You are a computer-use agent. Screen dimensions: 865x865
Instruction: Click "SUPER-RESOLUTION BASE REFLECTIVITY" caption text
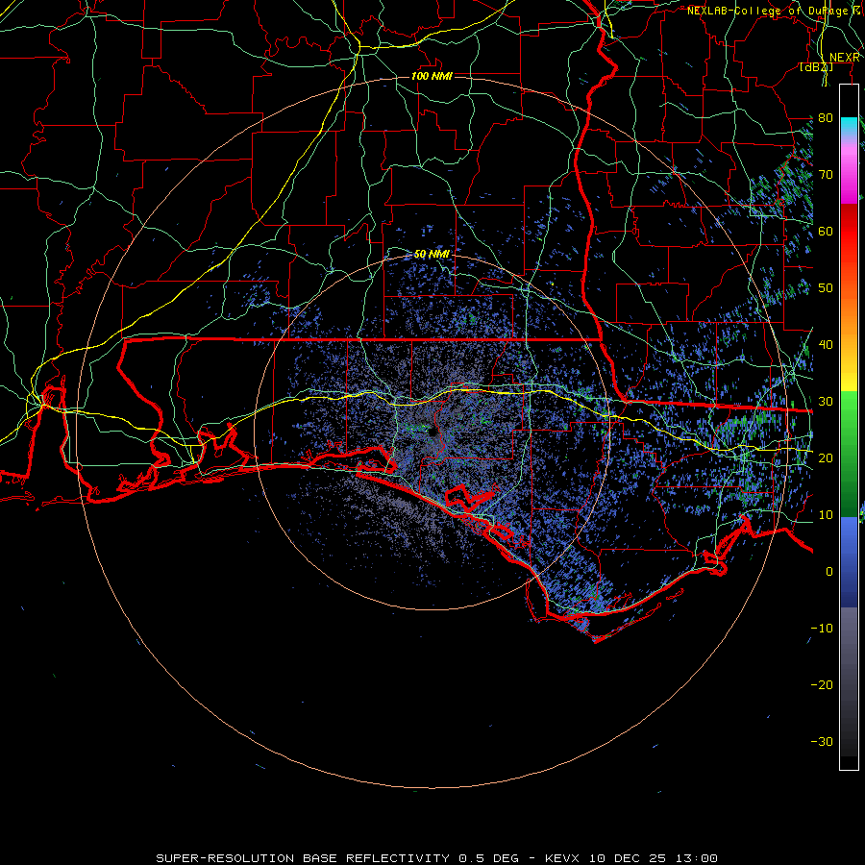303,858
